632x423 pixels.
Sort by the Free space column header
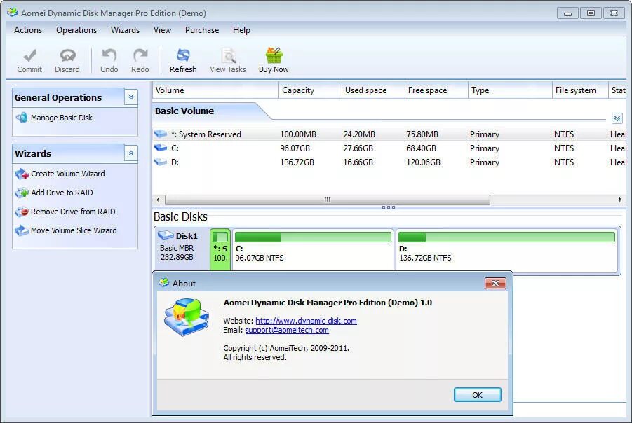pyautogui.click(x=436, y=90)
